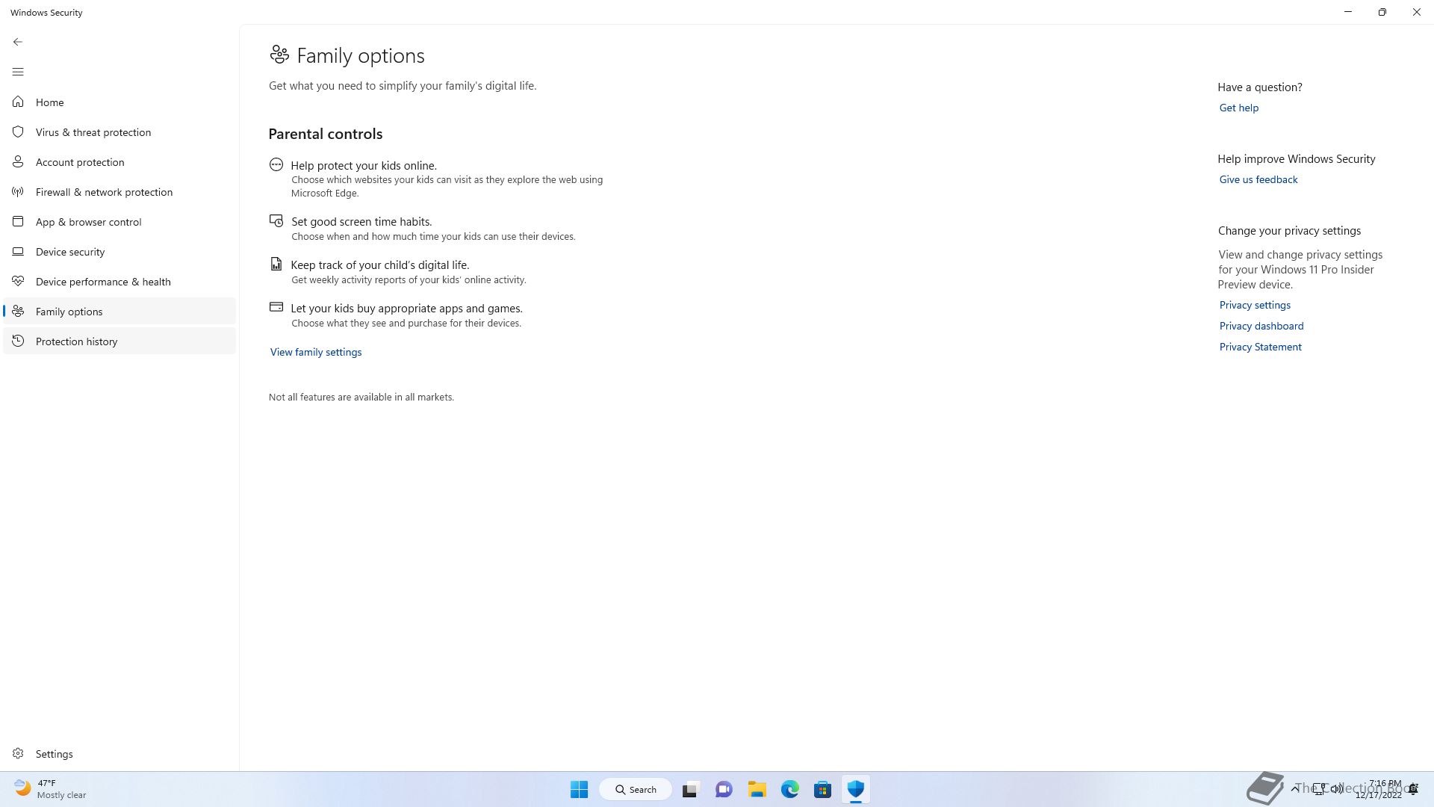The height and width of the screenshot is (807, 1434).
Task: Click the Device security laptop icon
Action: point(18,251)
